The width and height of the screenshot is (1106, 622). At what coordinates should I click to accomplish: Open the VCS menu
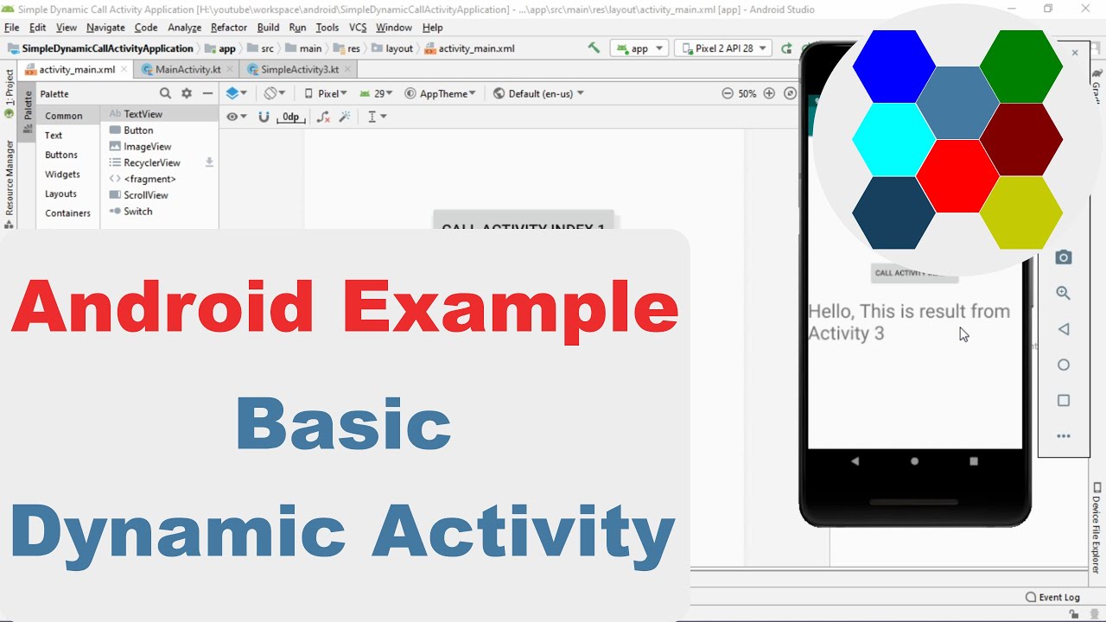tap(358, 28)
